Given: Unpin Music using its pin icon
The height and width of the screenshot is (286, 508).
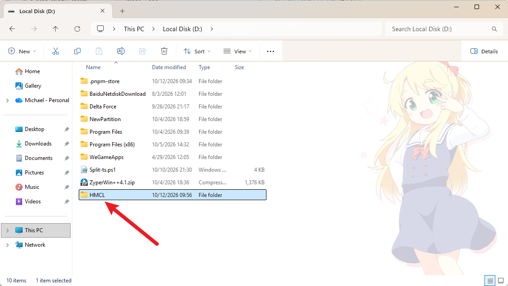Looking at the screenshot, I should (x=67, y=187).
